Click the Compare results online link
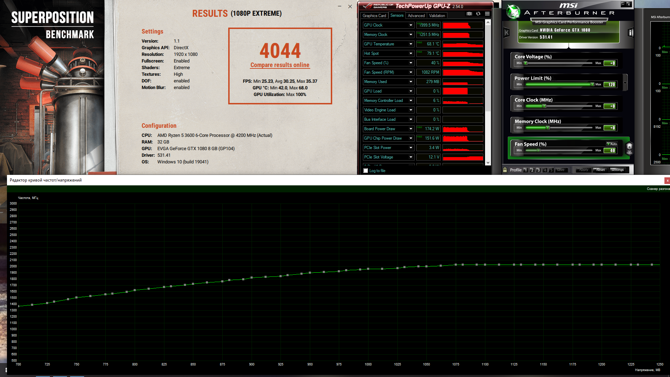Viewport: 670px width, 377px height. point(280,65)
